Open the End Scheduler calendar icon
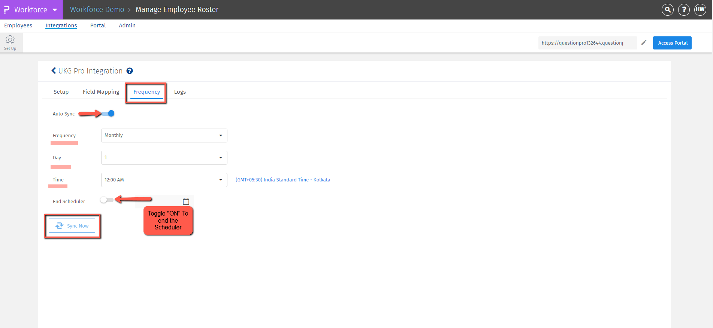Image resolution: width=713 pixels, height=328 pixels. (186, 202)
